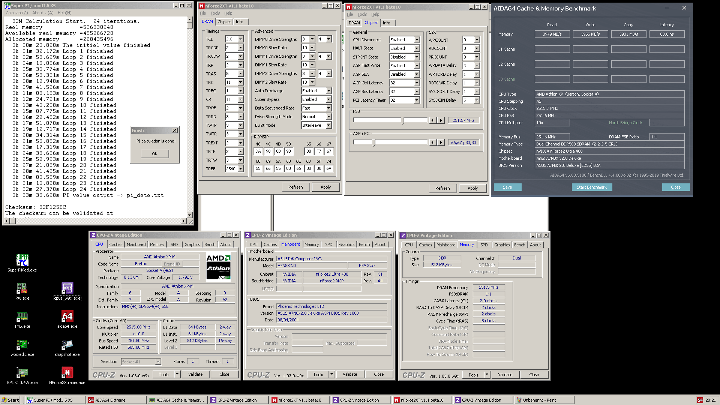Click the CPU-Z Mainboard window title icon
Viewport: 720px width, 405px height.
[248, 235]
